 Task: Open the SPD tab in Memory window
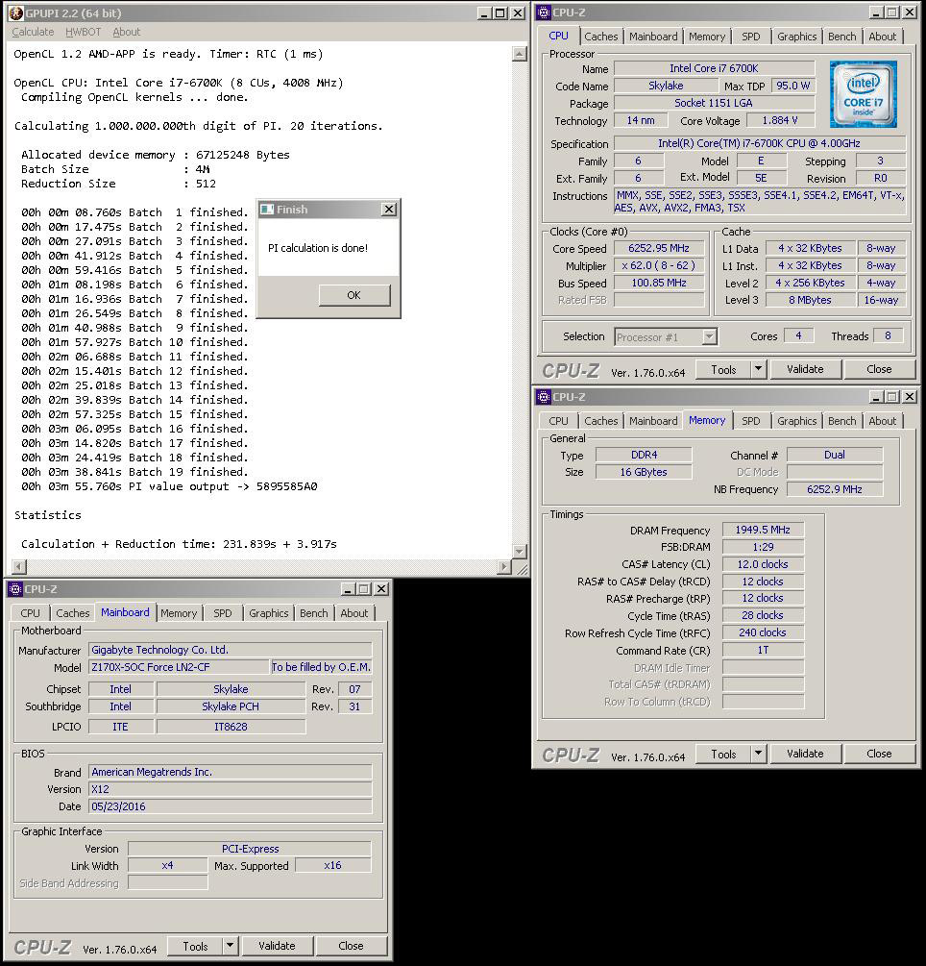coord(751,421)
